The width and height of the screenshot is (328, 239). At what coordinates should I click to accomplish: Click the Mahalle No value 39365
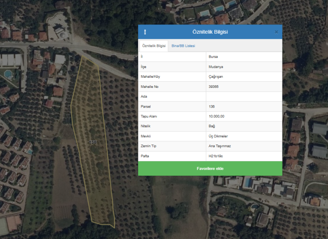(x=214, y=87)
